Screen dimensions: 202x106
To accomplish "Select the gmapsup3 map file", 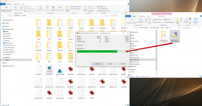I will click(49, 94).
